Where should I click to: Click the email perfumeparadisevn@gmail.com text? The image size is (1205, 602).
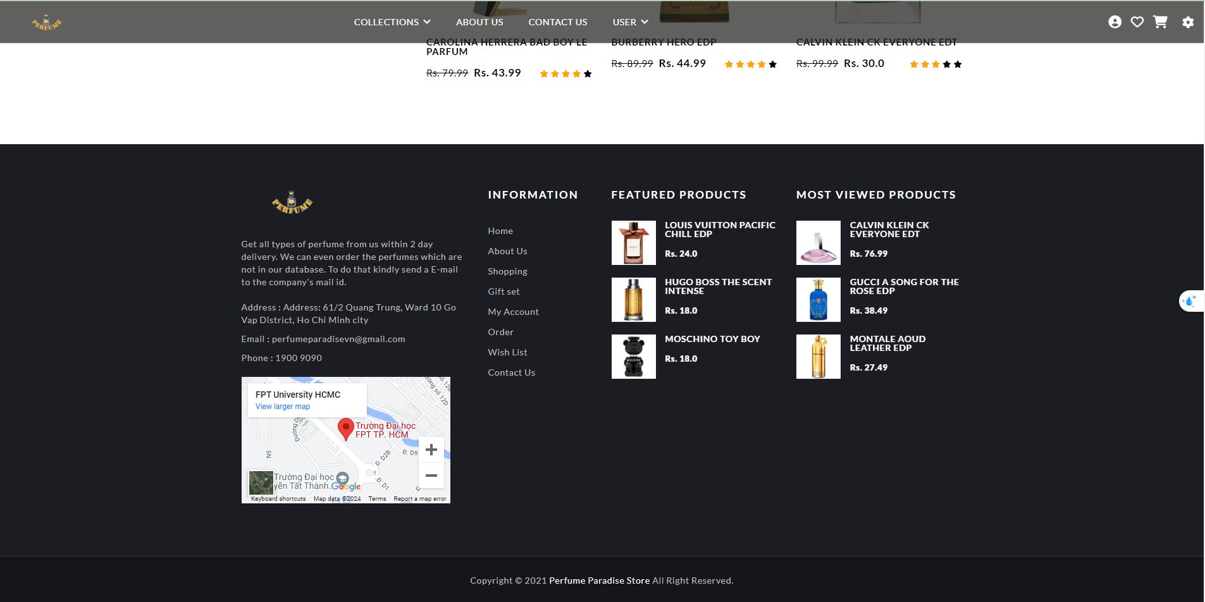coord(338,339)
